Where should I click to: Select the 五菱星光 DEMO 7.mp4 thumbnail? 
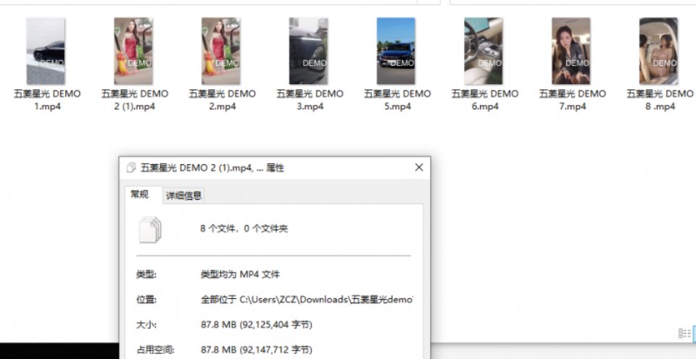click(571, 51)
